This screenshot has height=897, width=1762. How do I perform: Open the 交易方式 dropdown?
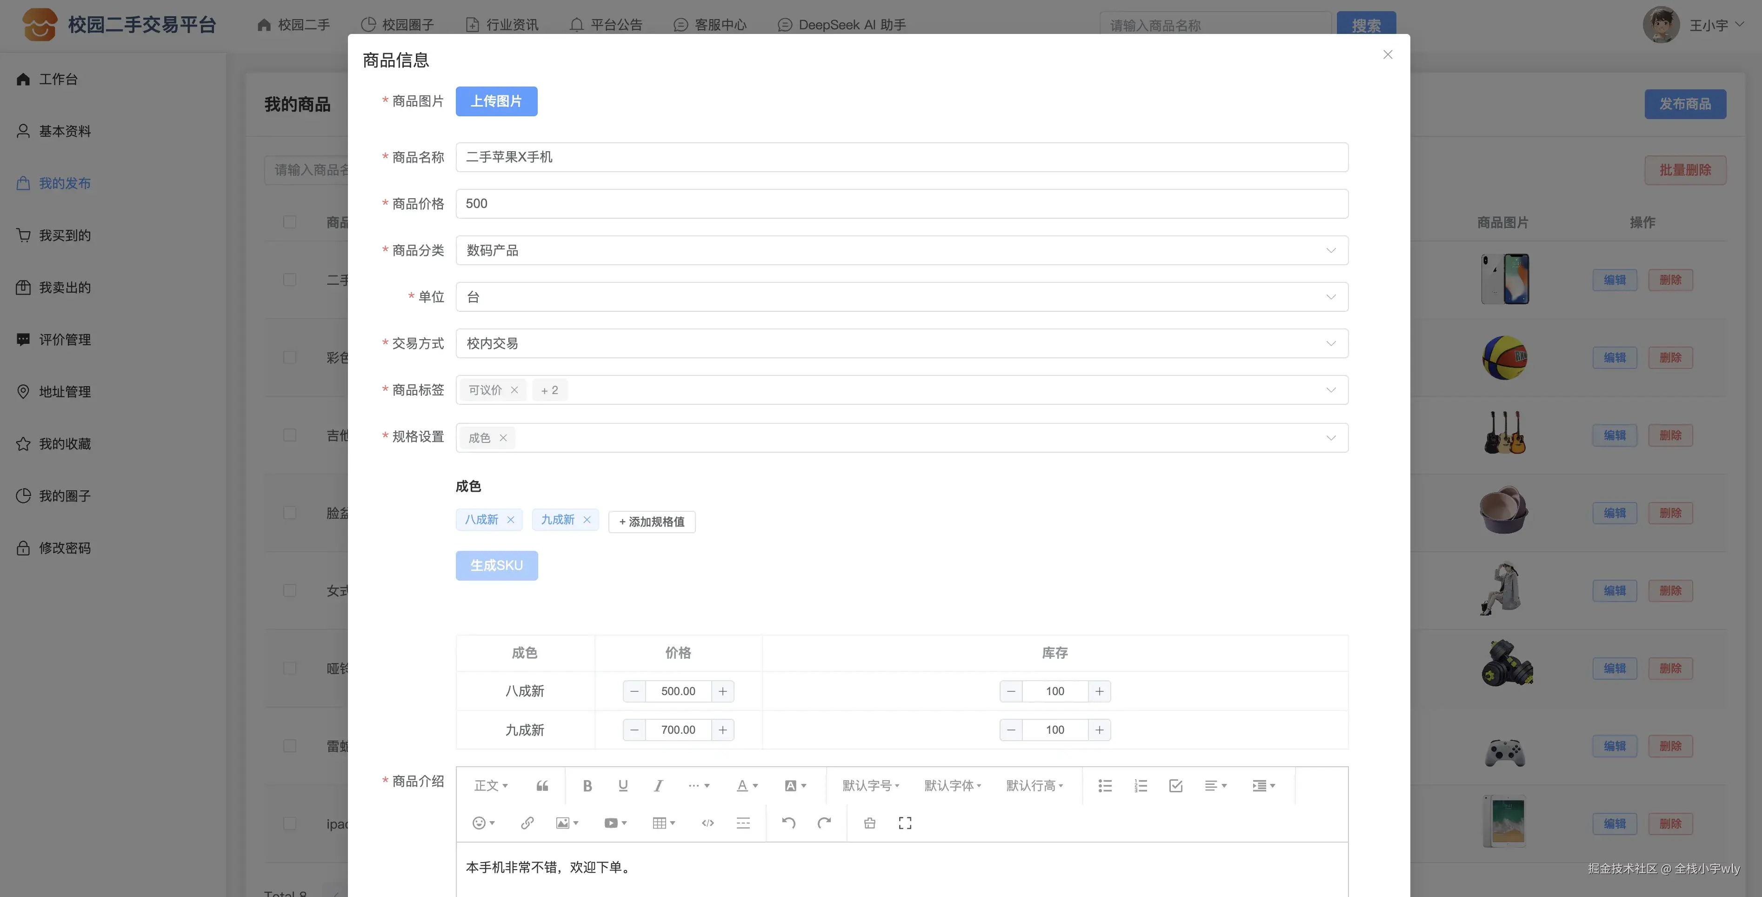pyautogui.click(x=901, y=343)
